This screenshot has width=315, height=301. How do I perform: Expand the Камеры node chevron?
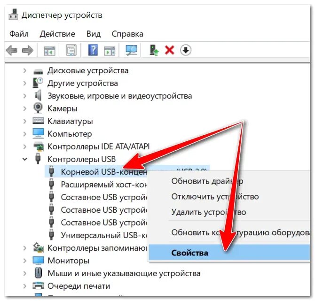pos(25,108)
